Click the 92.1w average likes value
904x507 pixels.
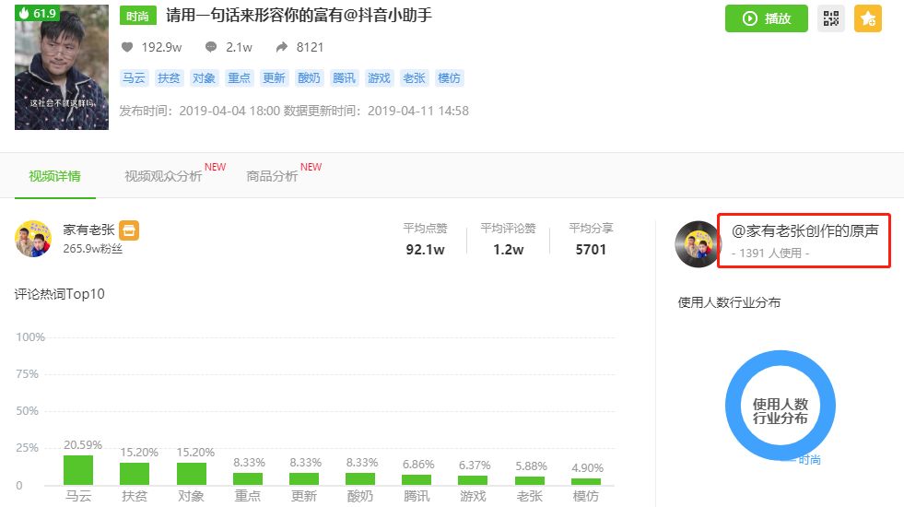425,250
